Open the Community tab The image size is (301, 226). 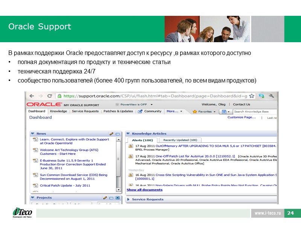[153, 111]
